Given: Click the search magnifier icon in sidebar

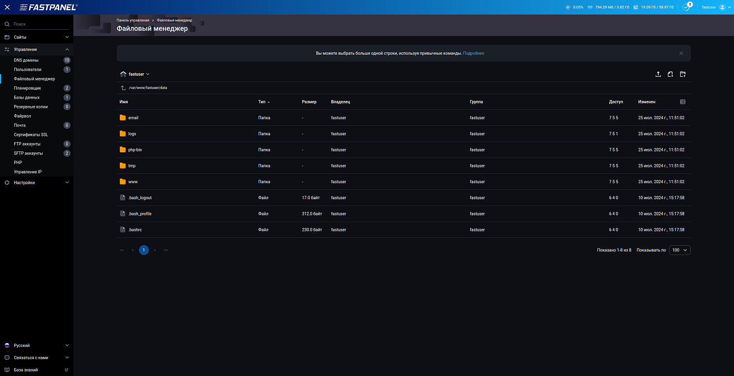Looking at the screenshot, I should pos(7,24).
